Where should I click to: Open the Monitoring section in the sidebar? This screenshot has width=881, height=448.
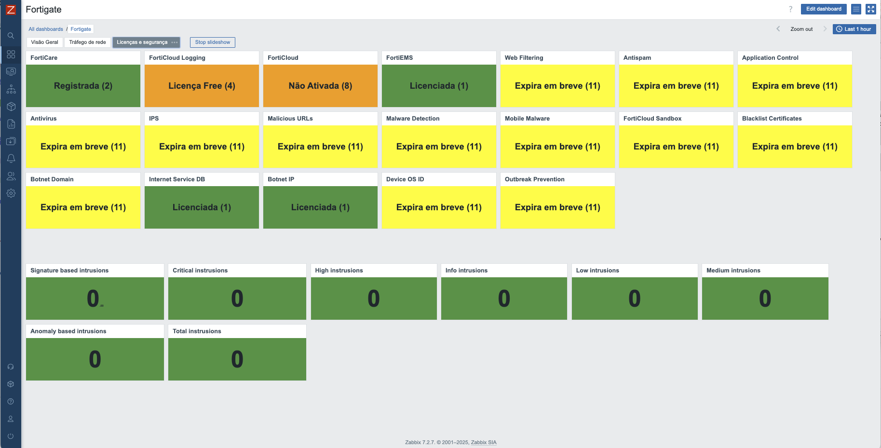[x=11, y=72]
